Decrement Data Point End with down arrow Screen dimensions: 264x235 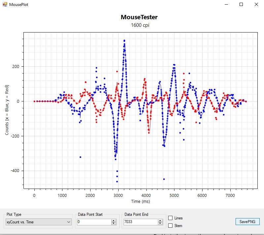coord(160,224)
